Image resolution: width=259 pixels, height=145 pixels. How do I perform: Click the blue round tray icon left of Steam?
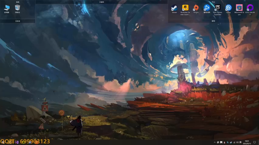coord(228,142)
